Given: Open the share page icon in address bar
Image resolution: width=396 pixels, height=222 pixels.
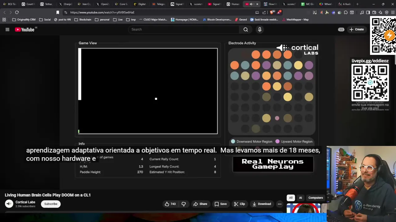Looking at the screenshot, I should 264,12.
